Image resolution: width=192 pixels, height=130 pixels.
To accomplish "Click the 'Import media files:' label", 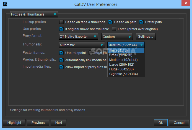I will pos(37,67).
